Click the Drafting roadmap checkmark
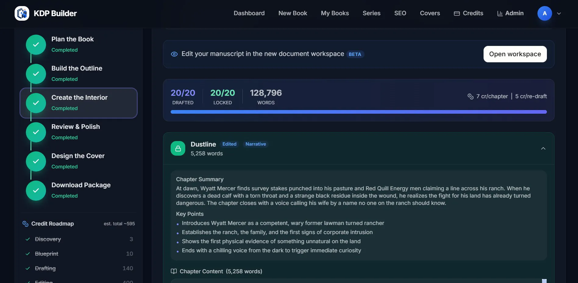The width and height of the screenshot is (578, 283). (x=28, y=268)
